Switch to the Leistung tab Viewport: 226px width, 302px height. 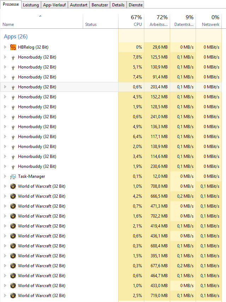tap(31, 5)
